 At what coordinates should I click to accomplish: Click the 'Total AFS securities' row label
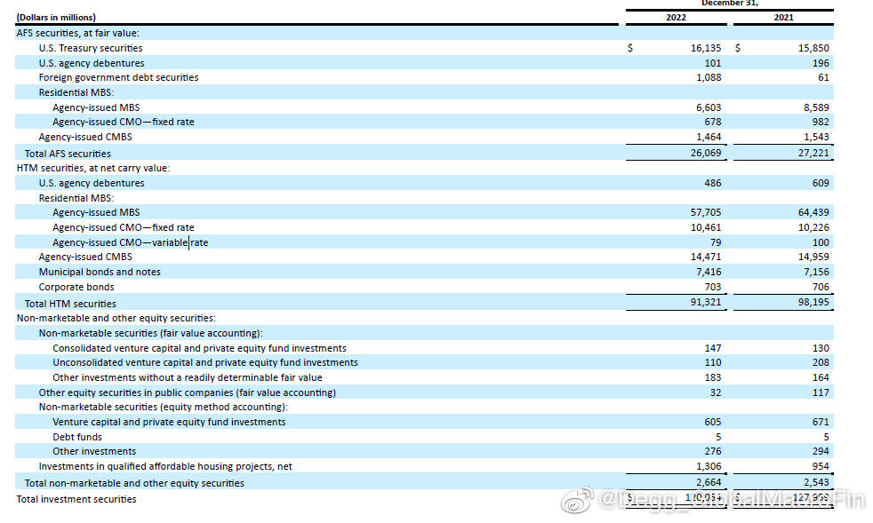click(x=68, y=154)
